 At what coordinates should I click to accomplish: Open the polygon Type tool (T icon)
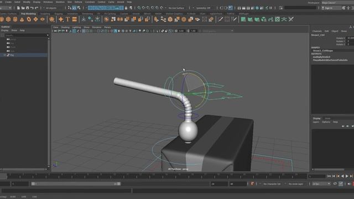tap(67, 19)
